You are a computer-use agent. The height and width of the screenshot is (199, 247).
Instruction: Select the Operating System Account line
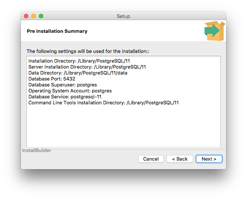pos(70,91)
